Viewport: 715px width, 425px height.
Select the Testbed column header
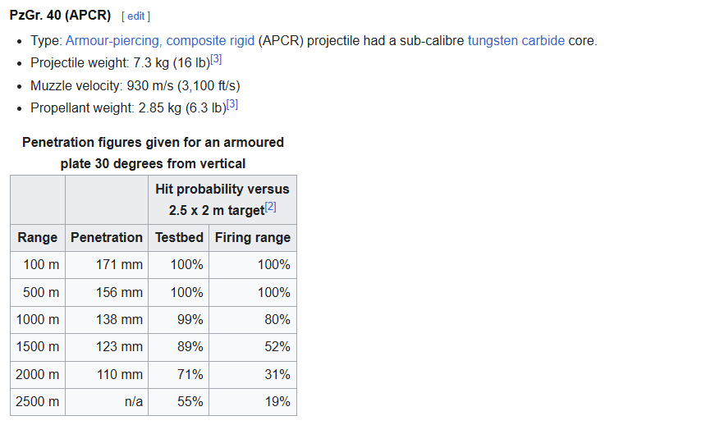[x=179, y=238]
